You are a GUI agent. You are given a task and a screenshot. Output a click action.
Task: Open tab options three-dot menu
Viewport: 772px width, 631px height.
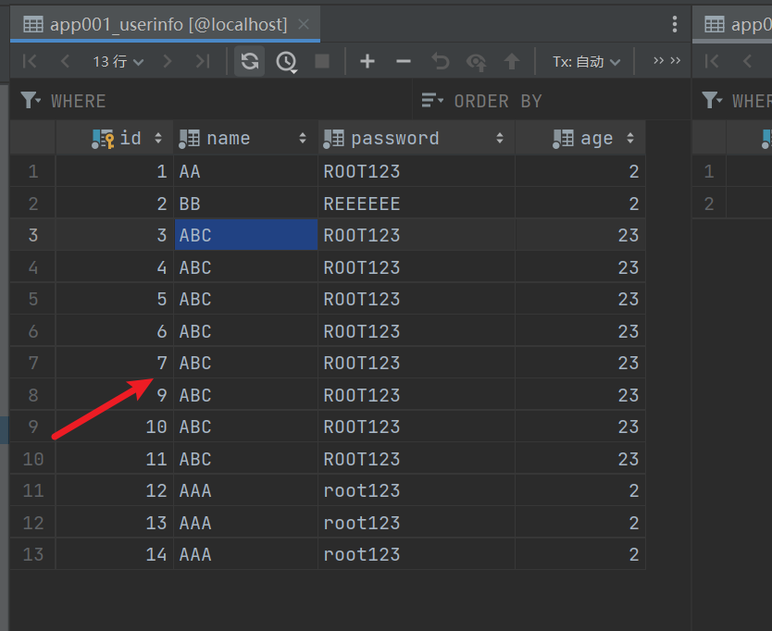tap(675, 24)
